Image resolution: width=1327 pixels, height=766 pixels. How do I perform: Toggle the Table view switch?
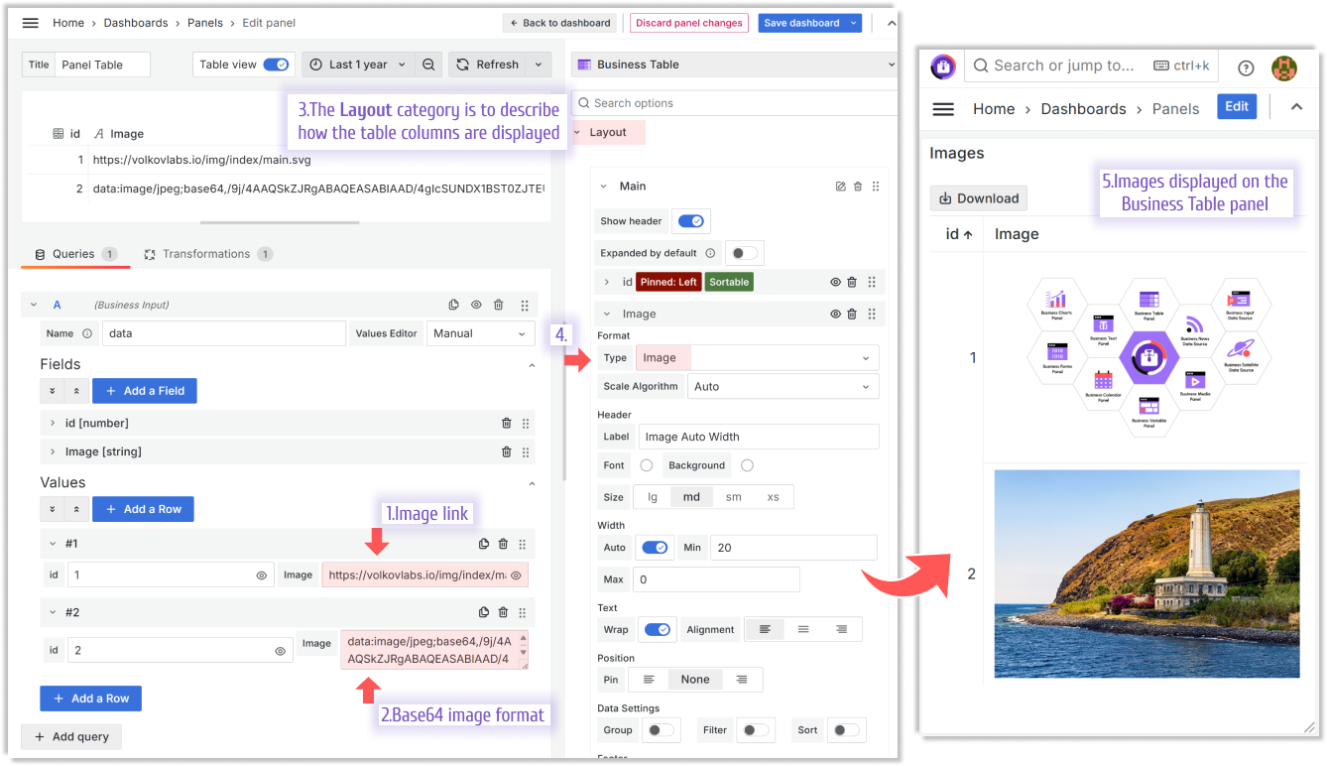(276, 64)
